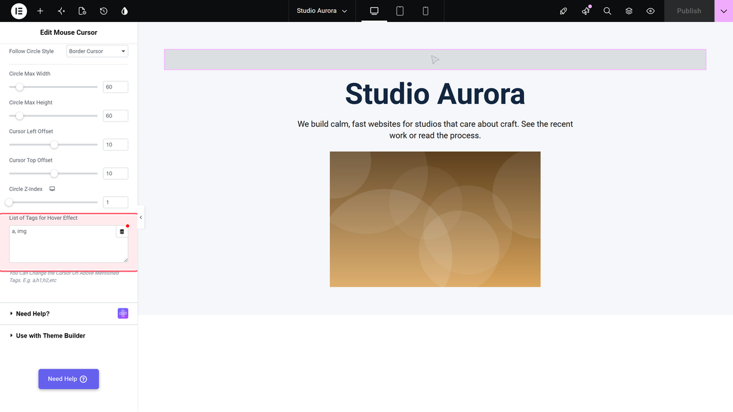This screenshot has height=412, width=733.
Task: Click the plus Add Element icon
Action: click(x=40, y=11)
